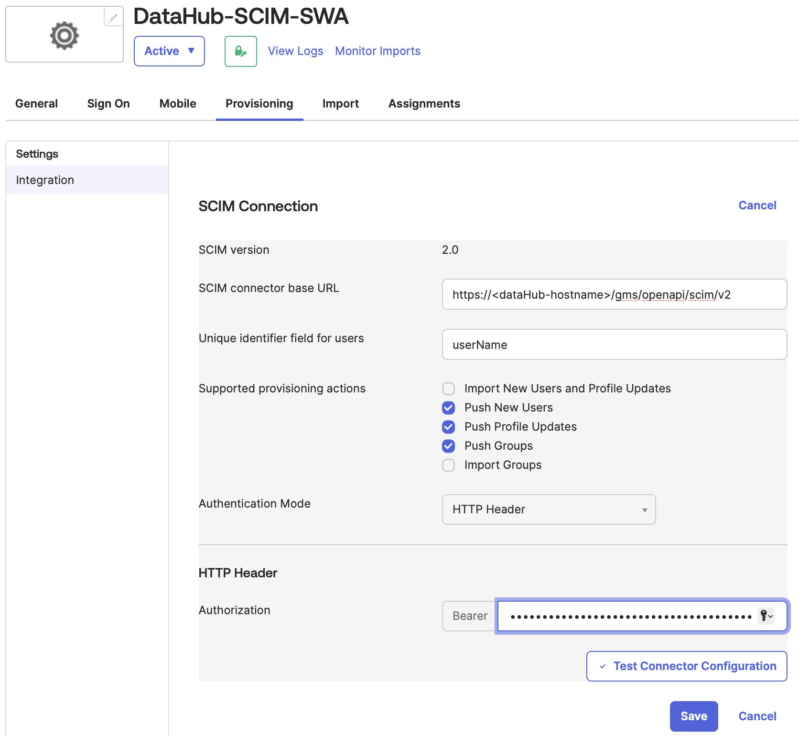Expand the Authentication Mode dropdown
The height and width of the screenshot is (736, 799).
click(549, 509)
